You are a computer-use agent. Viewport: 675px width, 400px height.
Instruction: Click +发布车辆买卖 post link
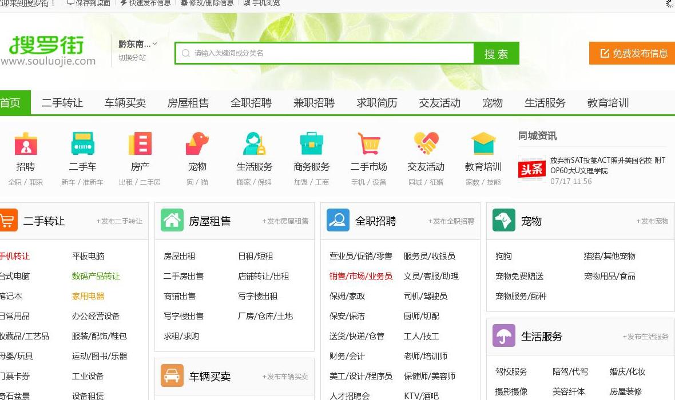pos(285,377)
